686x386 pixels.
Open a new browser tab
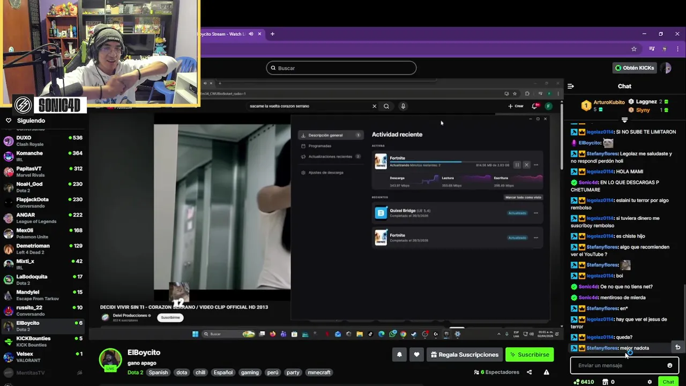tap(272, 34)
